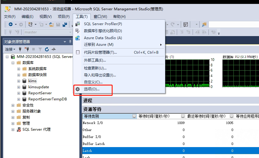Viewport: 259px width, 158px height.
Task: Open the 窗口(W) menu
Action: 100,17
